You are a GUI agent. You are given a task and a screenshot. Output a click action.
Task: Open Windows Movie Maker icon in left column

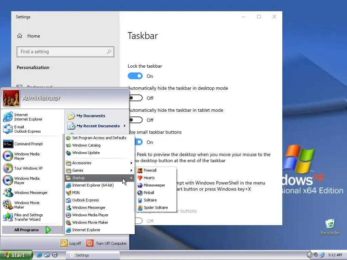[x=8, y=205]
